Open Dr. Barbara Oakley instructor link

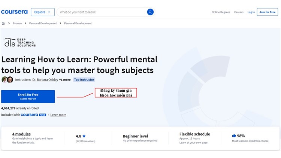coord(45,80)
